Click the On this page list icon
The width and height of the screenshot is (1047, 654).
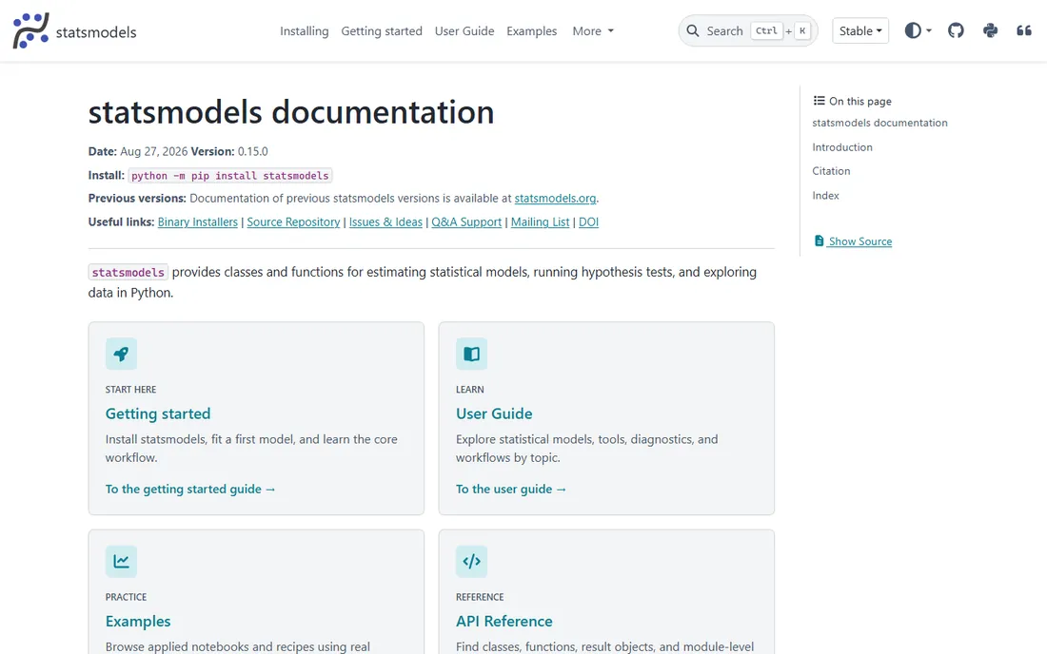819,101
